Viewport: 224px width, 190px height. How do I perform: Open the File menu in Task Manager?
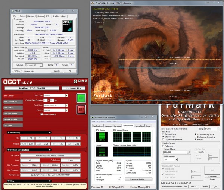point(94,121)
